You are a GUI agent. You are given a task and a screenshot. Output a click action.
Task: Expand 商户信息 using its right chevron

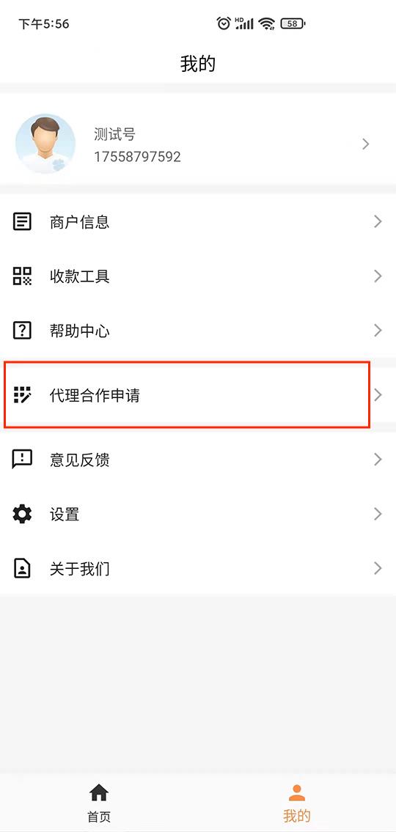pos(378,221)
